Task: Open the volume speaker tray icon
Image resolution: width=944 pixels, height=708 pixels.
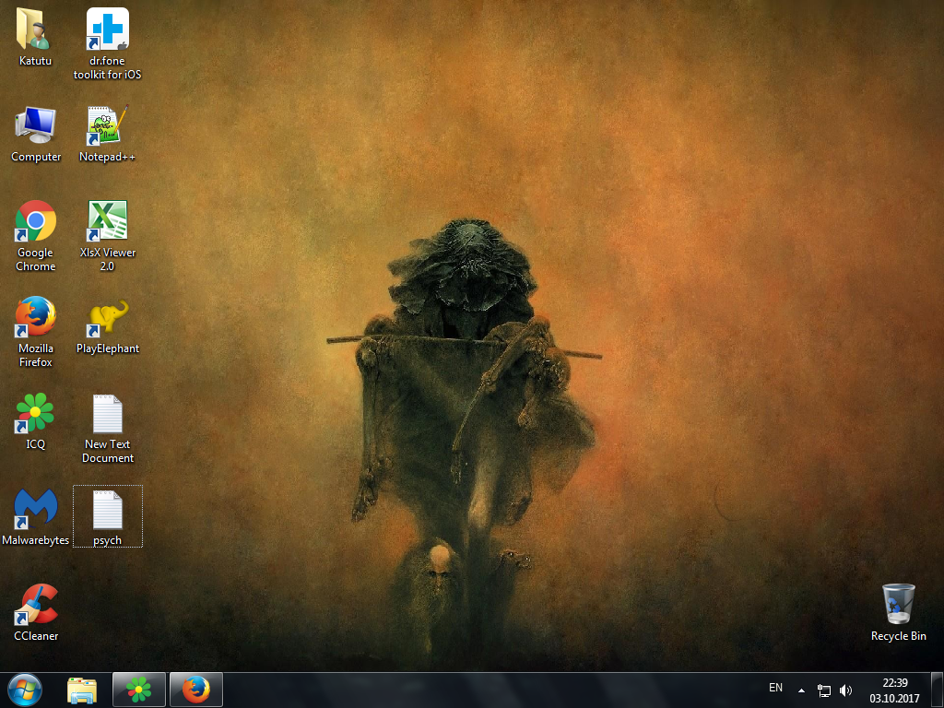Action: point(846,690)
